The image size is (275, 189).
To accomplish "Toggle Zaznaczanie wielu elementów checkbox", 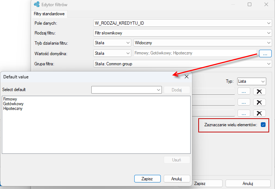I will (263, 125).
